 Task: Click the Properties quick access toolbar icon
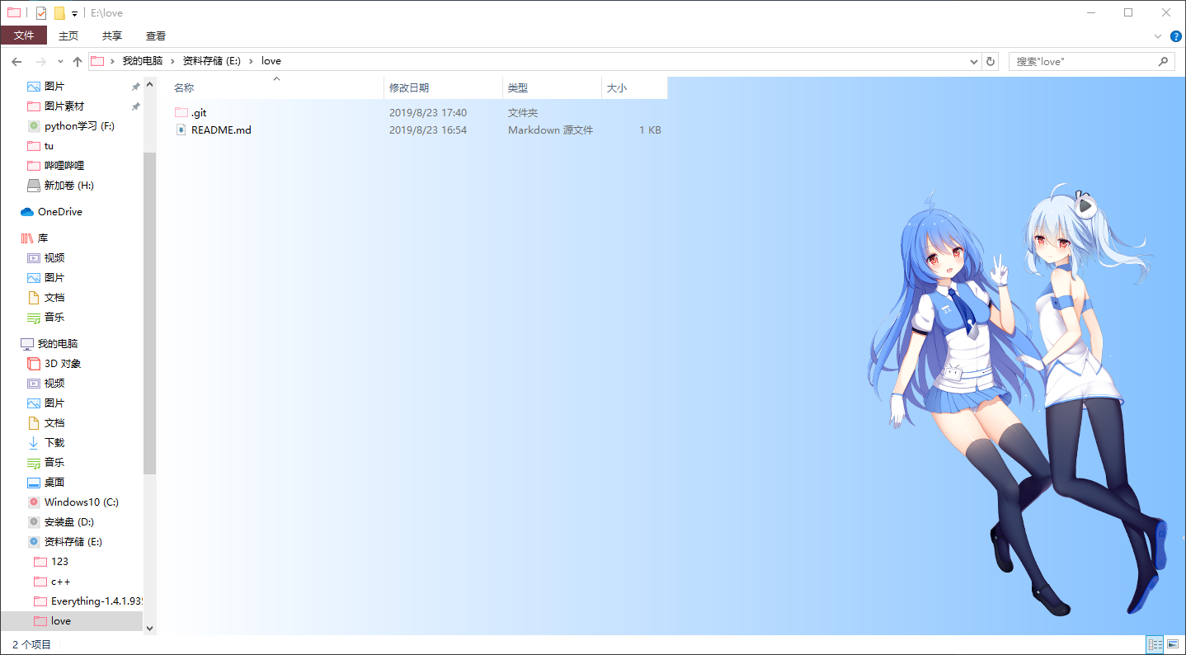(41, 13)
